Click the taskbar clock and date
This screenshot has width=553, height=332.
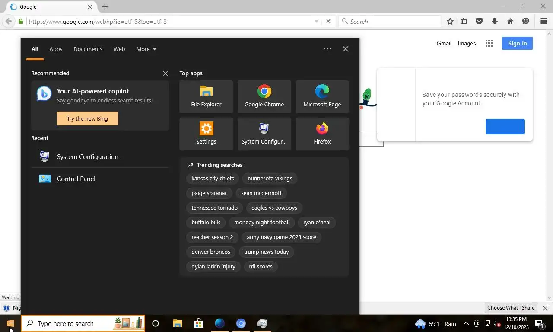517,323
